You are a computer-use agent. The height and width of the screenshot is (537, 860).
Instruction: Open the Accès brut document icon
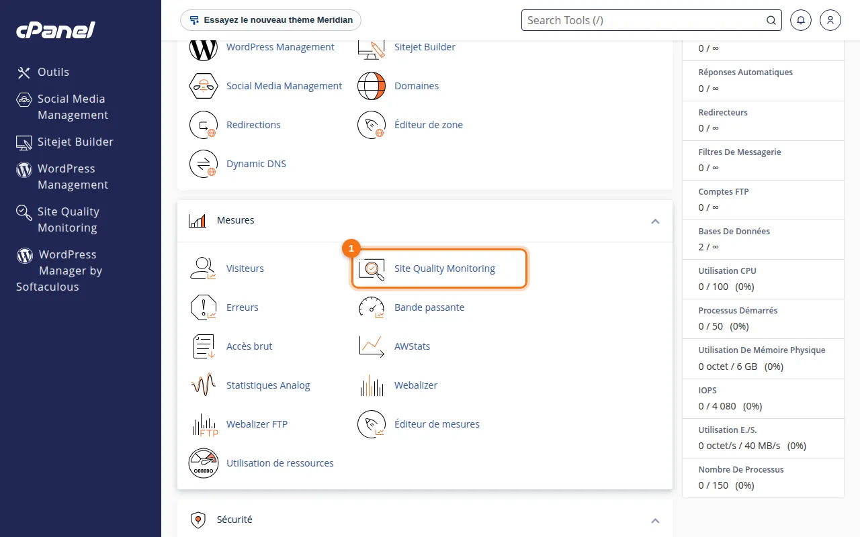point(204,346)
